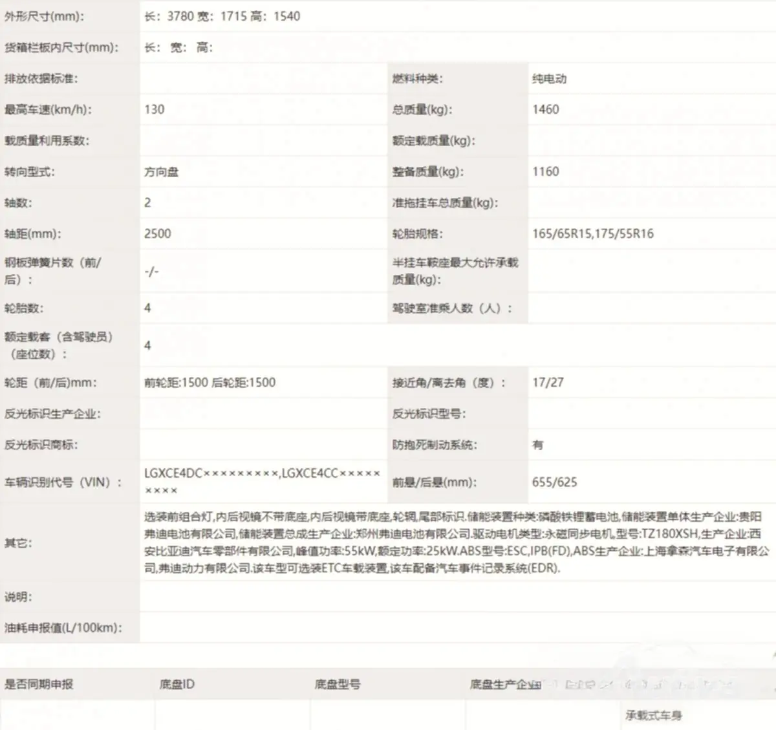Viewport: 776px width, 730px height.
Task: Click the 底盘ID column header
Action: pyautogui.click(x=177, y=683)
